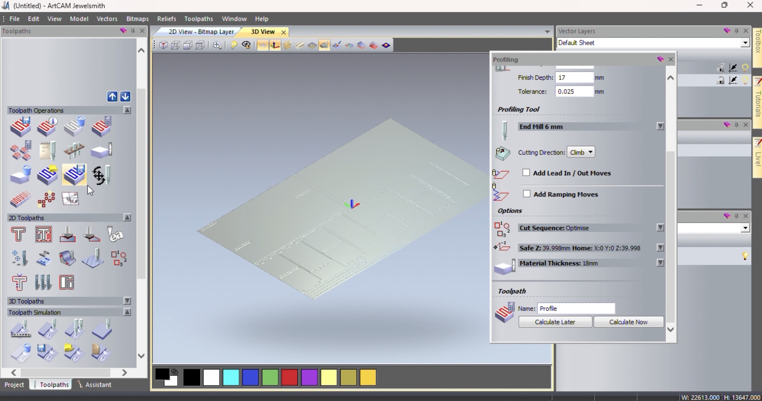Open the Drilling toolpath icon
This screenshot has width=762, height=401.
pyautogui.click(x=20, y=258)
